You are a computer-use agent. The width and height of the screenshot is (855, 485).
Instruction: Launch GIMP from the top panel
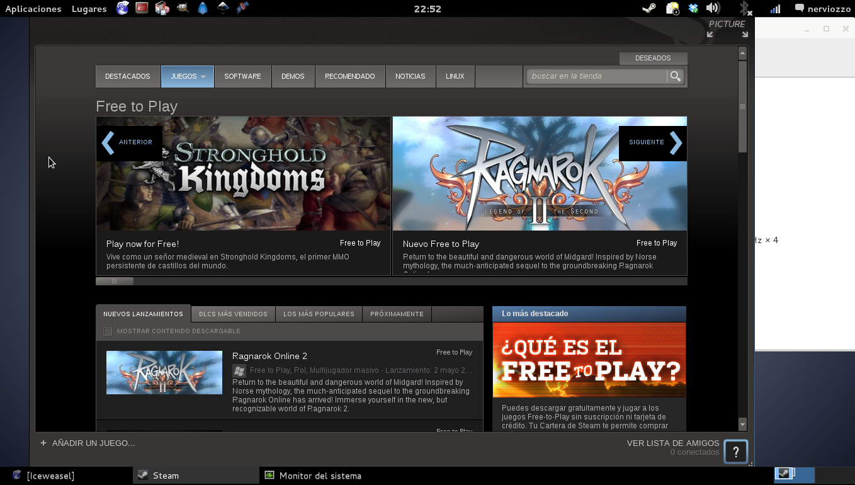pos(183,8)
